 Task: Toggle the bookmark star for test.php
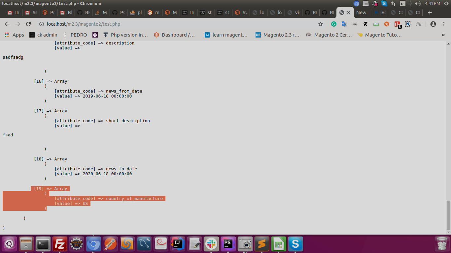pos(321,24)
